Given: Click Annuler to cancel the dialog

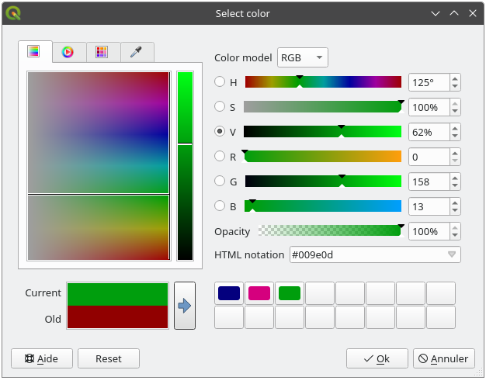Looking at the screenshot, I should click(x=443, y=358).
